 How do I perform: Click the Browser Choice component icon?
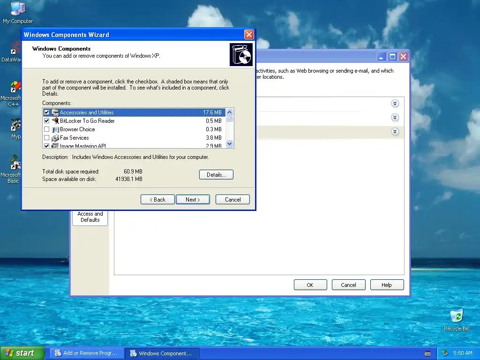point(55,129)
